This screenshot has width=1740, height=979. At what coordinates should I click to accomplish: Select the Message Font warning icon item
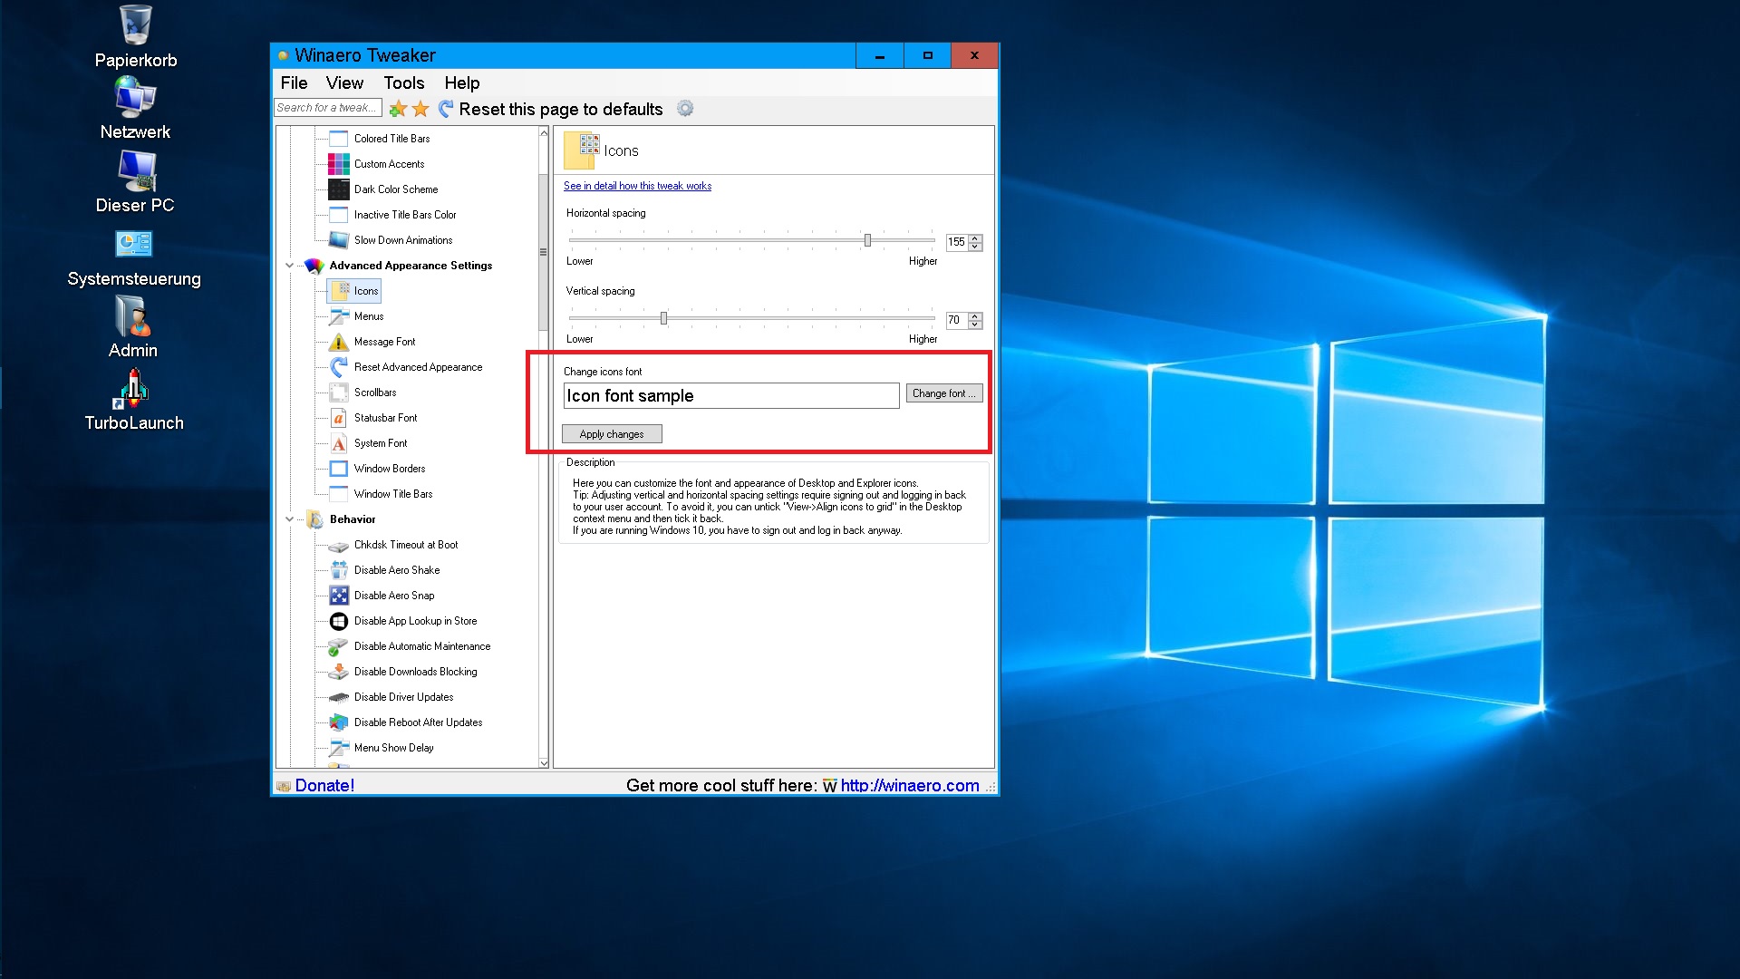click(x=338, y=342)
